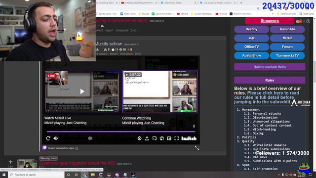Pick the AustinShow flair button

[251, 55]
